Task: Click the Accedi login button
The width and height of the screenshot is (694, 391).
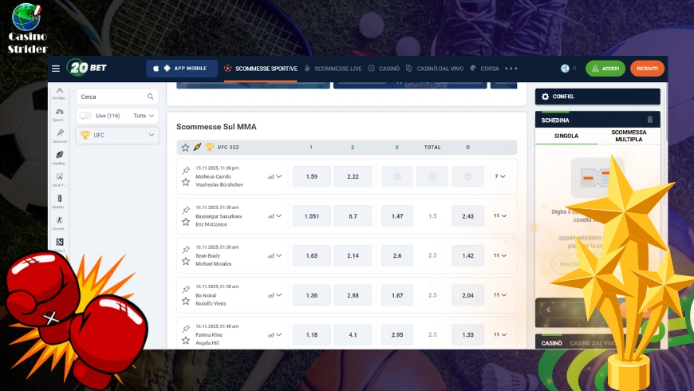Action: click(605, 69)
